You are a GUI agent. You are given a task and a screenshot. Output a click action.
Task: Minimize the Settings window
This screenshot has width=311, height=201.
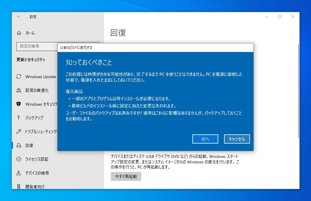[266, 17]
